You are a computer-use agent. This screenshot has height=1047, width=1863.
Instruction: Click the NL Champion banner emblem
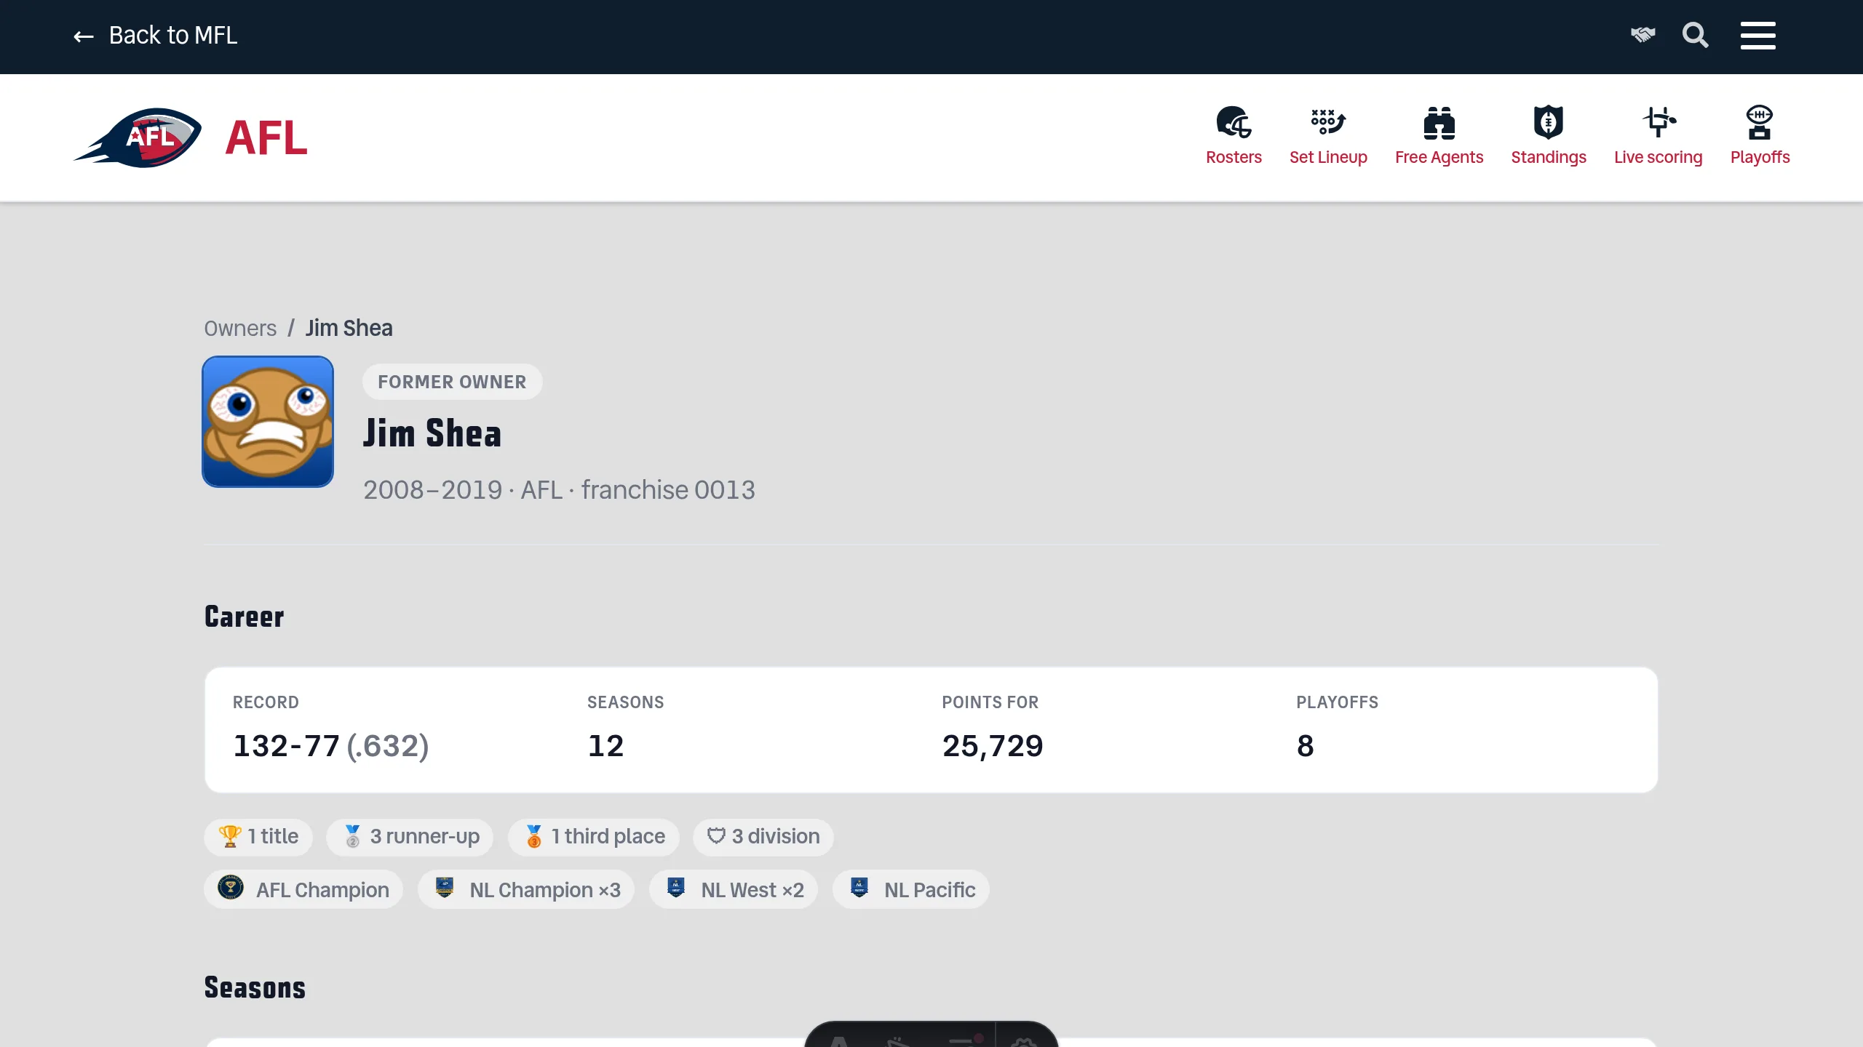coord(445,887)
